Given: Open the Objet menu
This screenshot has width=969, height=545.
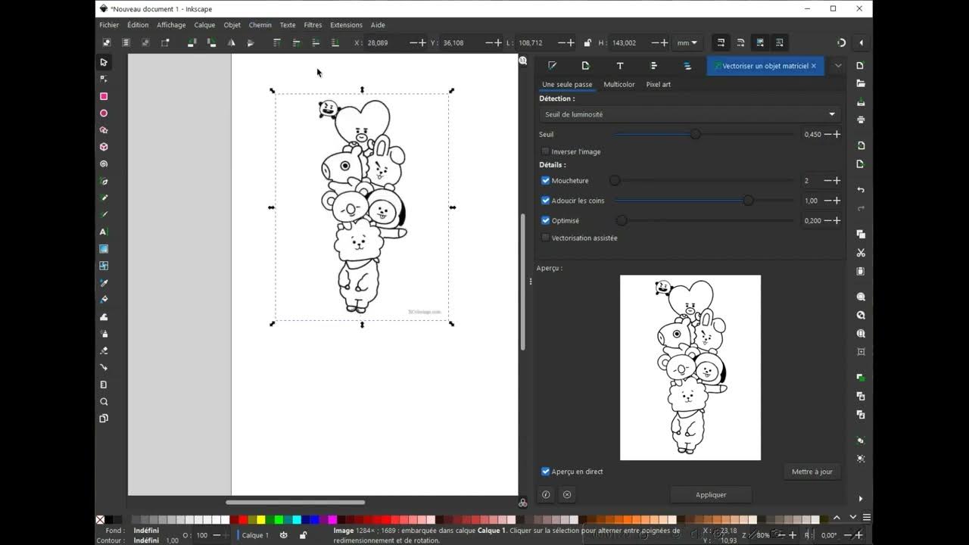Looking at the screenshot, I should [232, 25].
